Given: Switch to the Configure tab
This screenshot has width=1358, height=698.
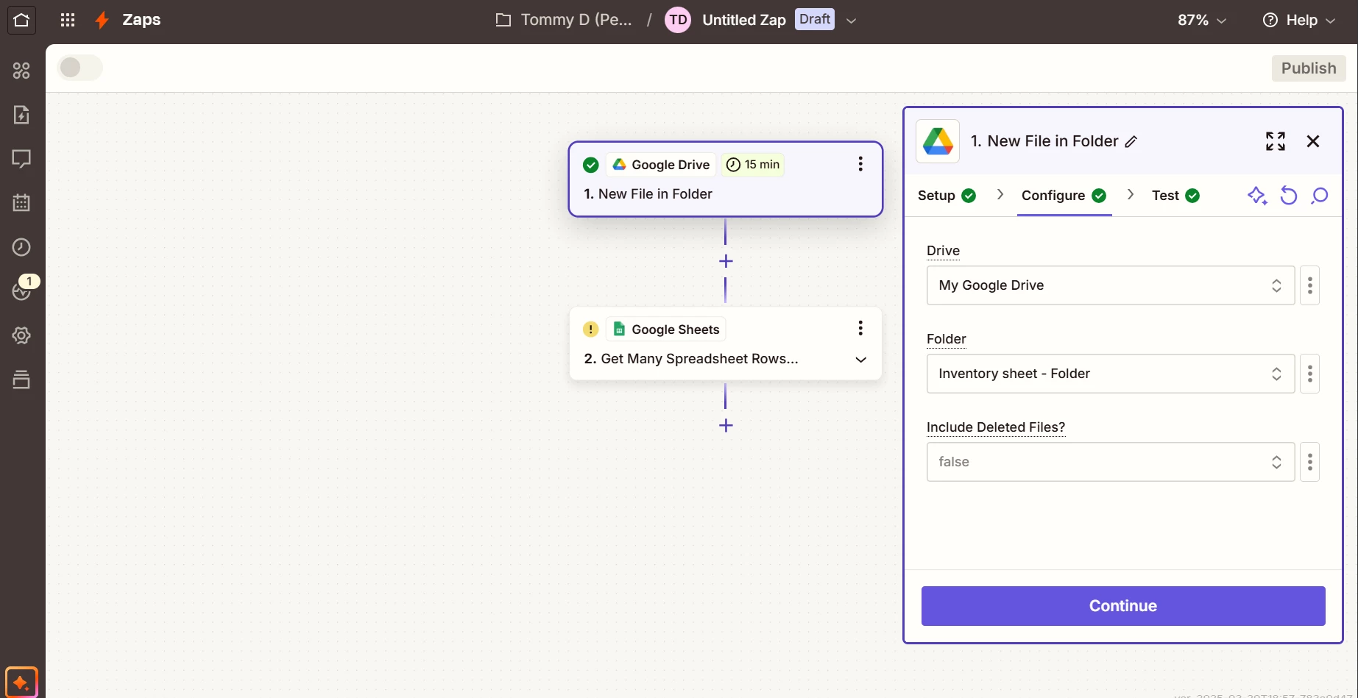Looking at the screenshot, I should pyautogui.click(x=1064, y=196).
